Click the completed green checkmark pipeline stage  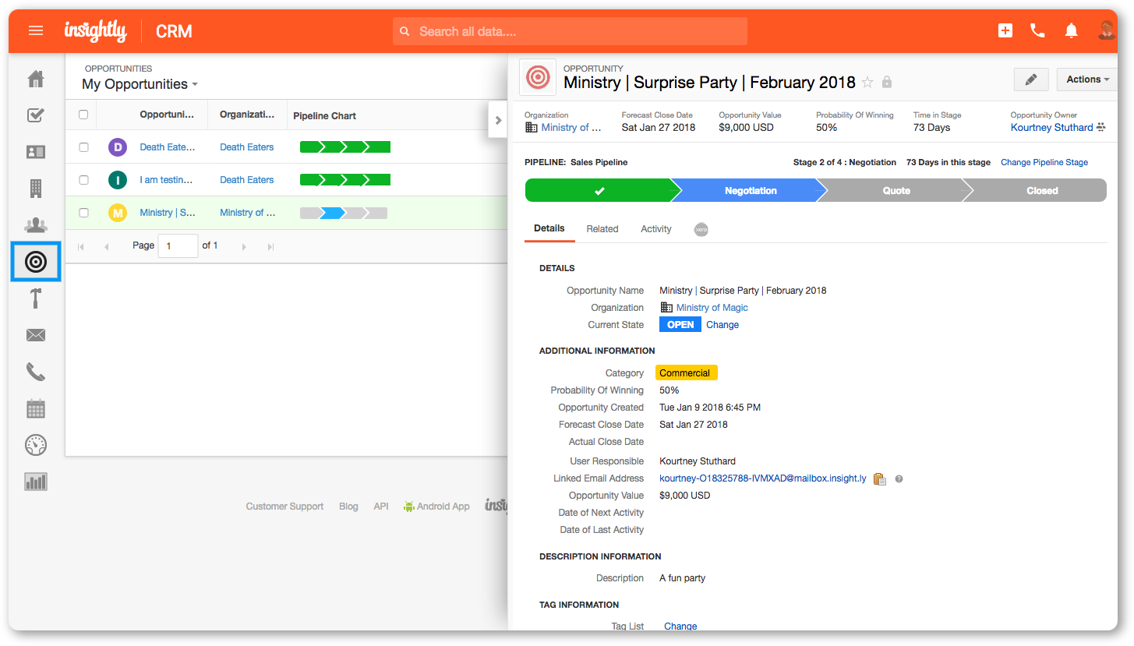pyautogui.click(x=599, y=190)
